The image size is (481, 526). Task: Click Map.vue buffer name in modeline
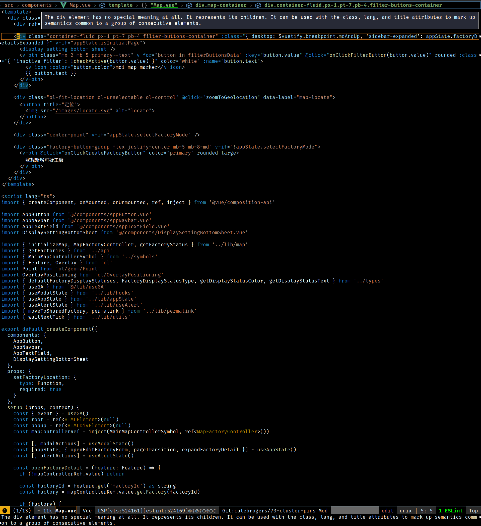click(x=66, y=511)
